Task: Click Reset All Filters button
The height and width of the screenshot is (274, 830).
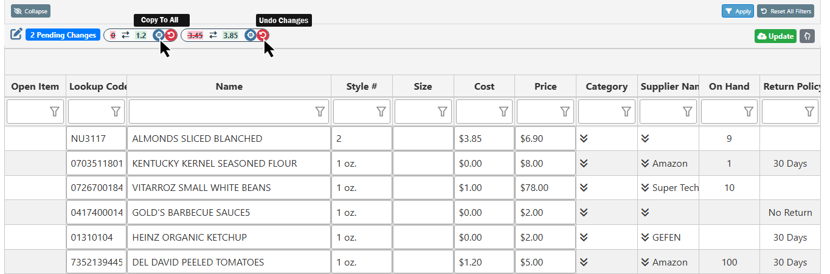Action: click(786, 11)
